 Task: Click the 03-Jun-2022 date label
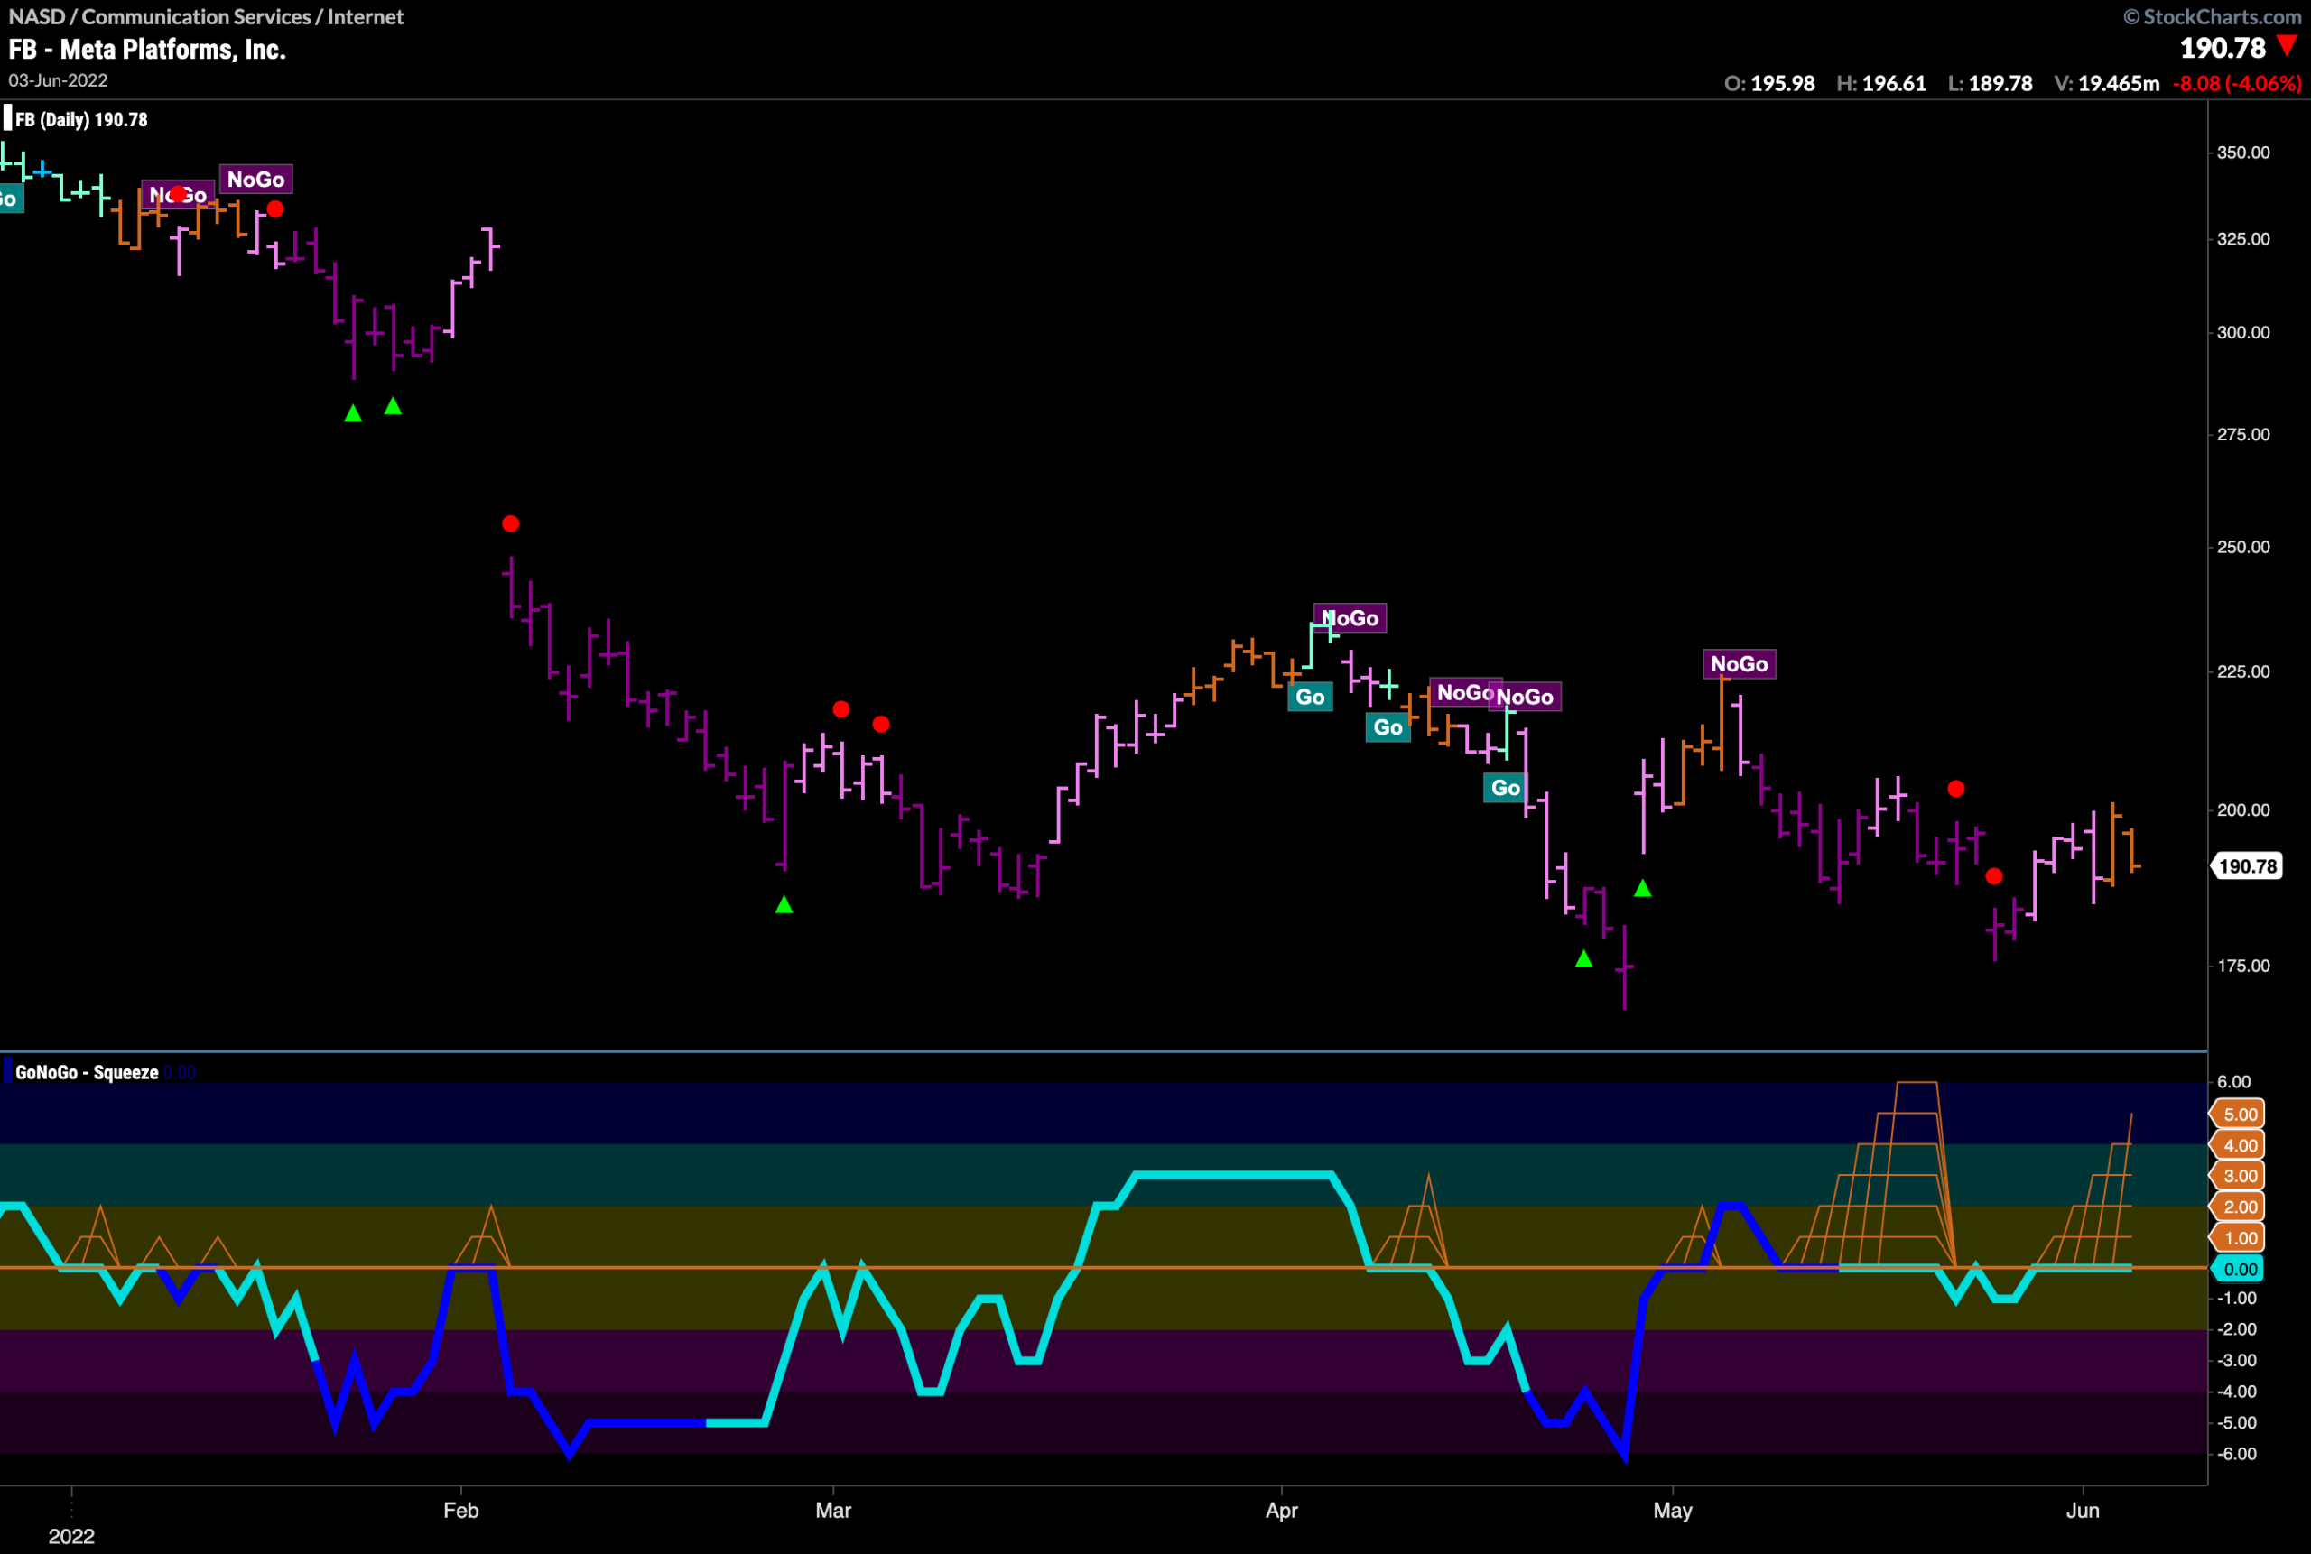[x=58, y=80]
